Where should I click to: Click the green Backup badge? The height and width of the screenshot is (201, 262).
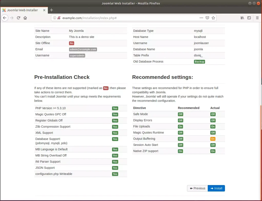200,62
